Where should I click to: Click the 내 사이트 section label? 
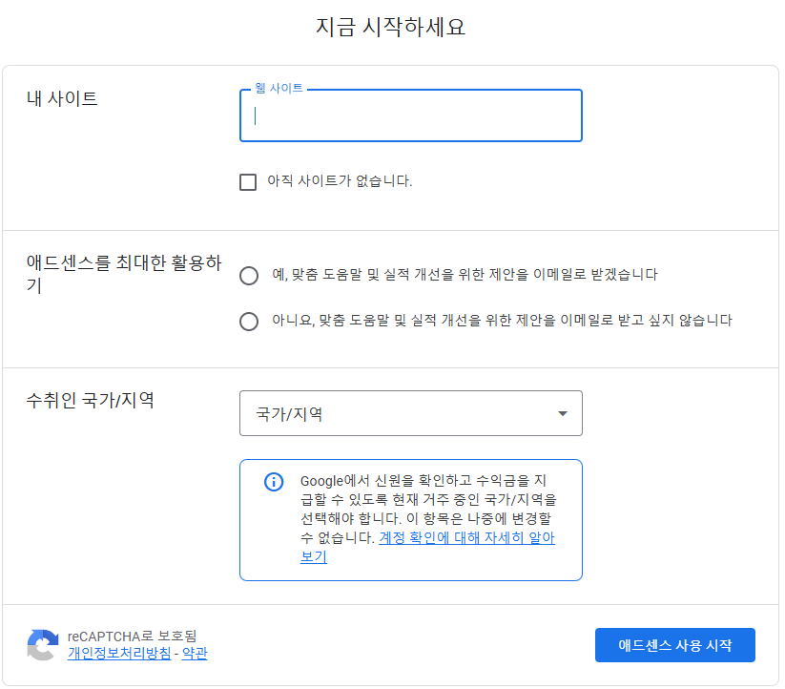62,98
